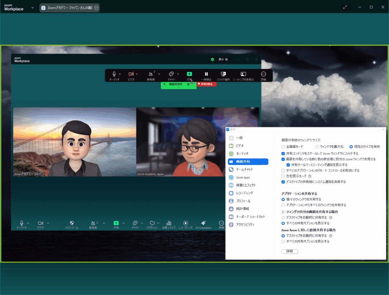Open the 背景とエフェクト settings tab

coord(245,185)
